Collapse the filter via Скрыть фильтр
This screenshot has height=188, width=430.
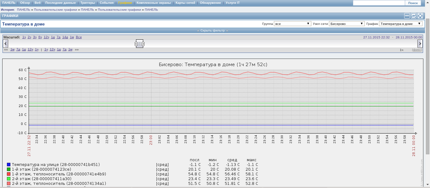(212, 31)
